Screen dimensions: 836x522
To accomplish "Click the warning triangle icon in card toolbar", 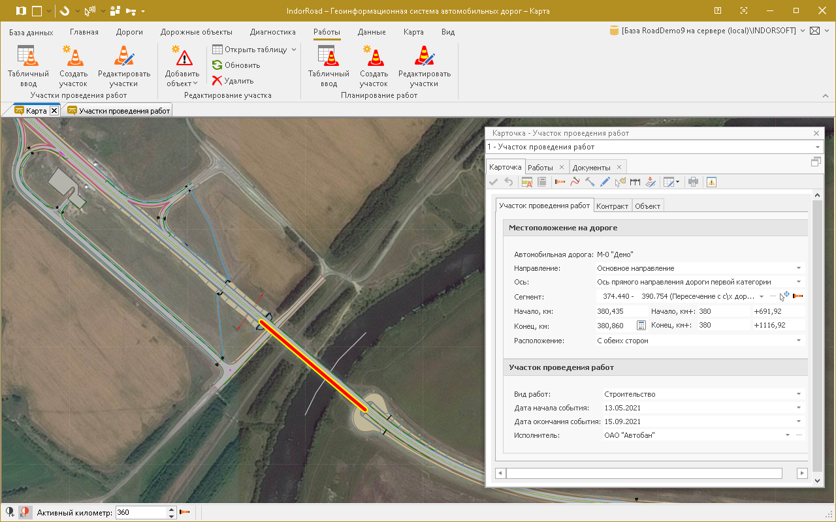I will [711, 182].
